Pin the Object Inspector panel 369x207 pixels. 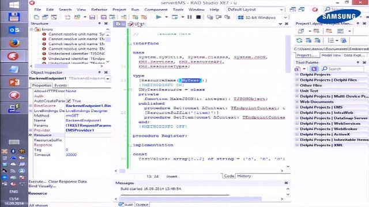click(x=100, y=72)
